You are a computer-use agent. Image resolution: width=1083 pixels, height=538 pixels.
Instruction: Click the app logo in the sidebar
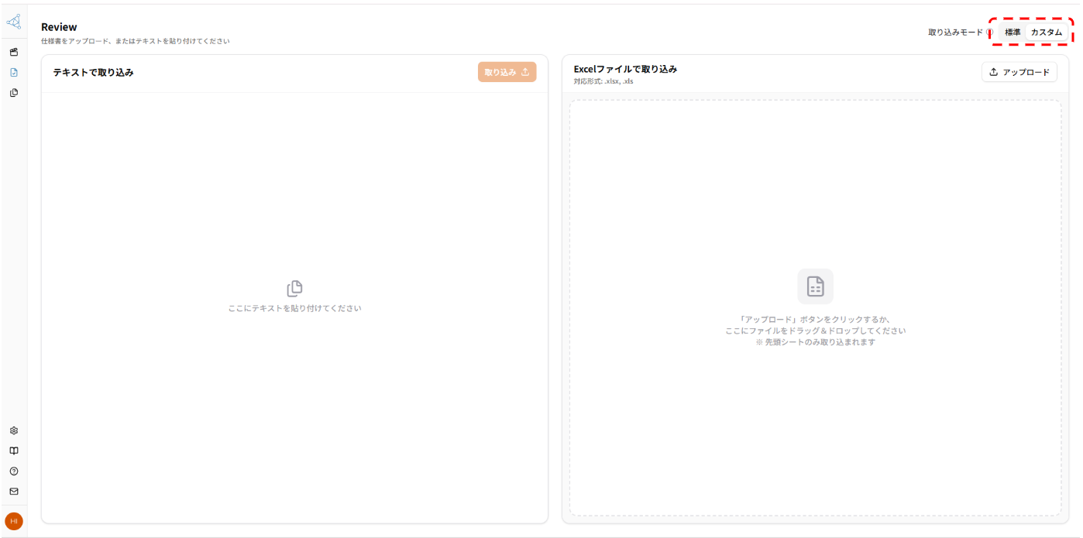tap(13, 22)
